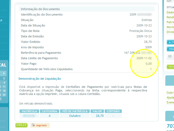Click the Valor Emitido 28,70 amount

click(148, 42)
